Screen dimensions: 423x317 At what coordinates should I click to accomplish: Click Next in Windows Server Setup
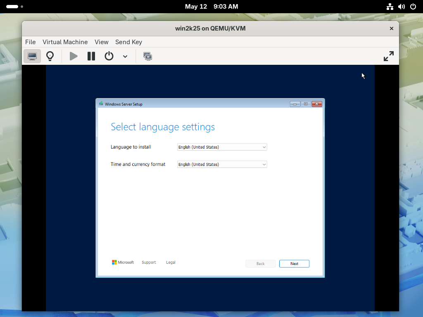pyautogui.click(x=294, y=264)
